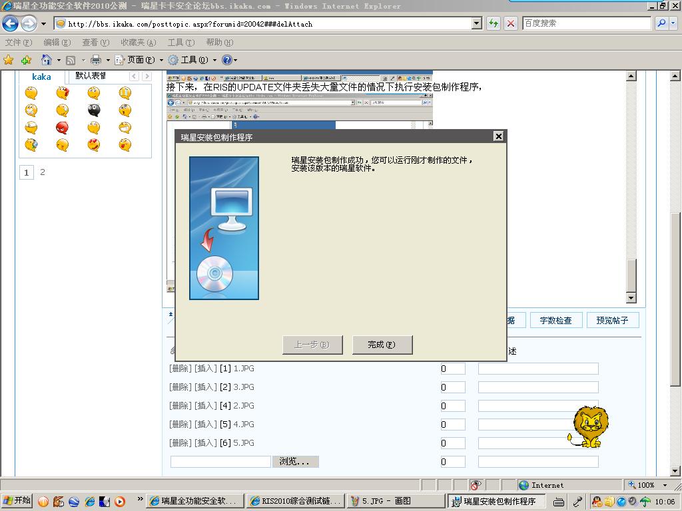Open the 帮助(H) menu
This screenshot has width=682, height=511.
pos(220,43)
